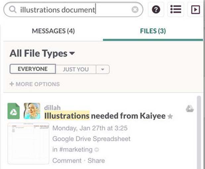
Task: Click the green Google Drive file icon
Action: pyautogui.click(x=14, y=111)
